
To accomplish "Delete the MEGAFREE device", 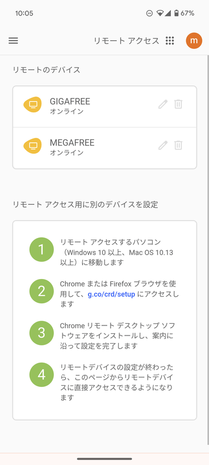I will click(x=178, y=145).
